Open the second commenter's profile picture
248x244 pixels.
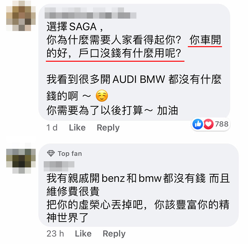click(x=21, y=158)
